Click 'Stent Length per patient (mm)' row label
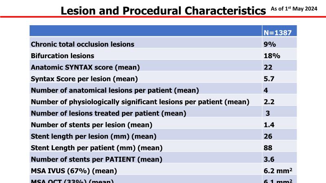The width and height of the screenshot is (326, 183). pyautogui.click(x=97, y=148)
